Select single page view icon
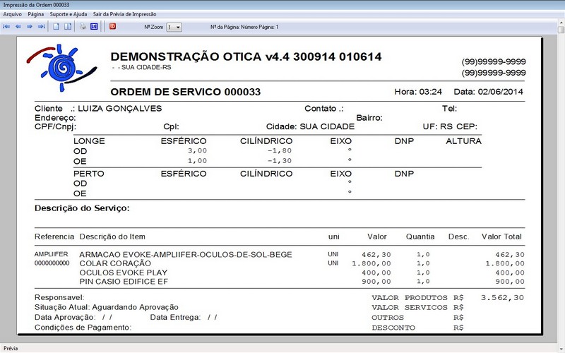Image resolution: width=565 pixels, height=353 pixels. pos(56,27)
